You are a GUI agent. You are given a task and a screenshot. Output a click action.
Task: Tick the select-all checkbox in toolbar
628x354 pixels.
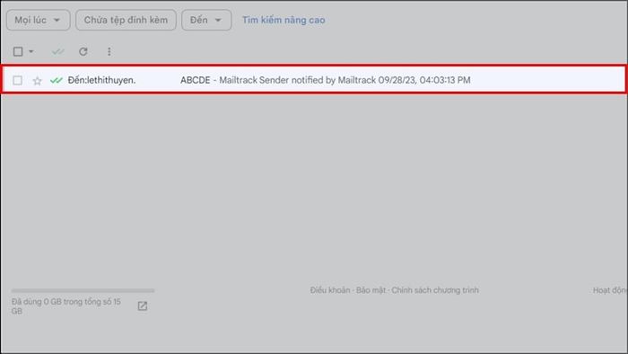tap(18, 51)
